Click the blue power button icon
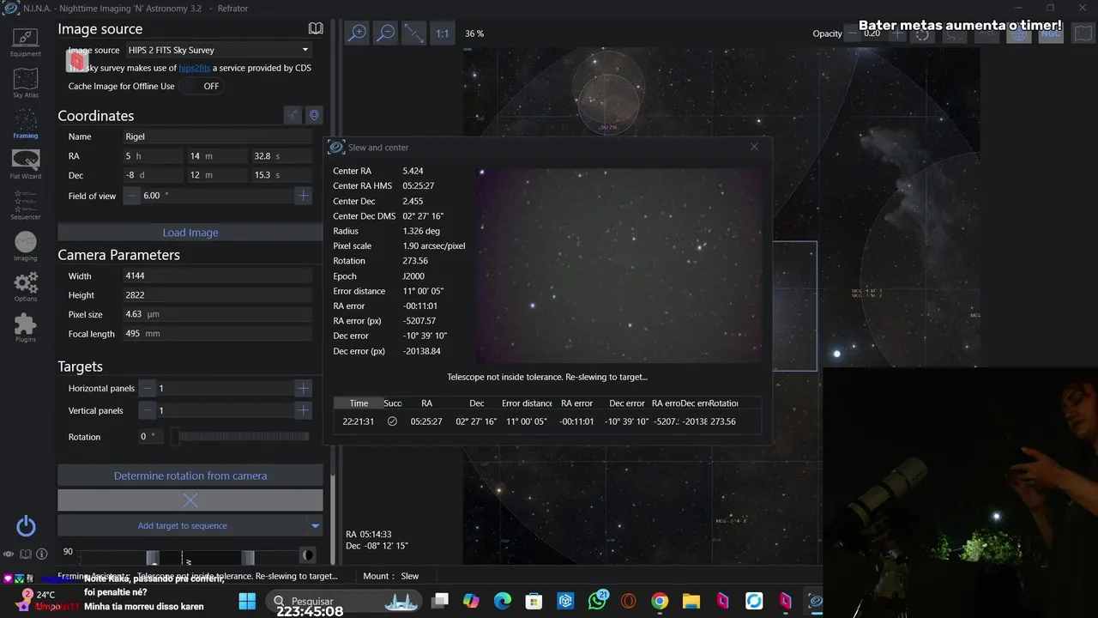Screen dimensions: 1098x618 (26, 526)
